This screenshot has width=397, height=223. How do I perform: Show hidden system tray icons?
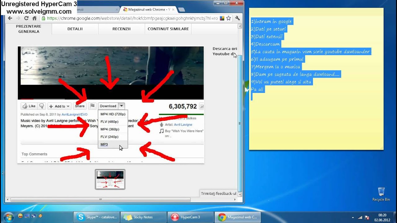(353, 217)
